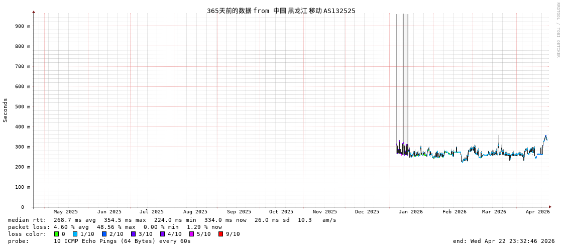The height and width of the screenshot is (248, 563).
Task: Click the packet loss statistics line
Action: click(115, 227)
